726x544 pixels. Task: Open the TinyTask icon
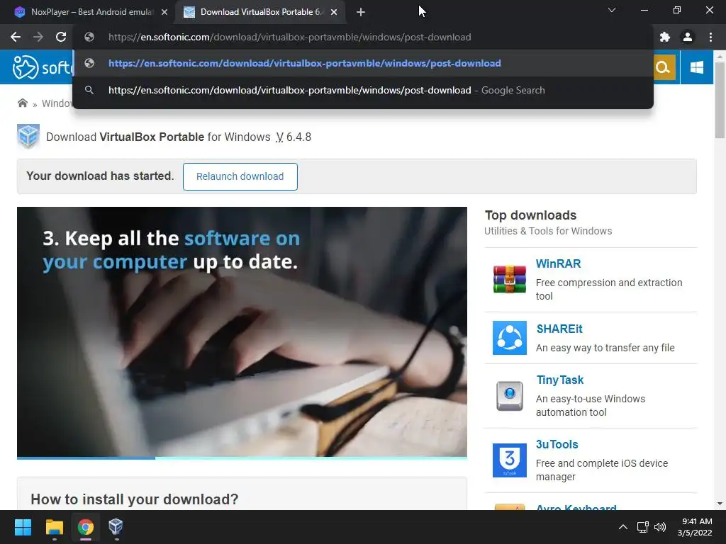(509, 396)
